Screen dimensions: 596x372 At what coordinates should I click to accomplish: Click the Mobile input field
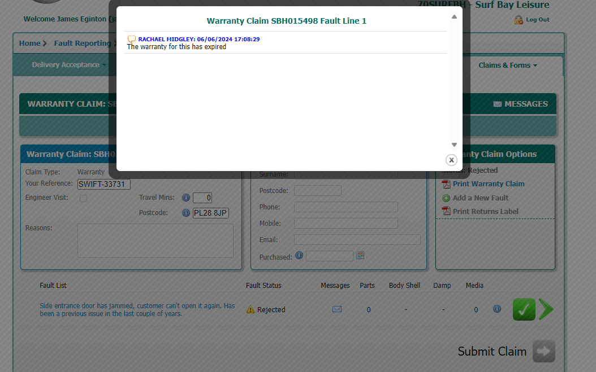click(x=346, y=223)
